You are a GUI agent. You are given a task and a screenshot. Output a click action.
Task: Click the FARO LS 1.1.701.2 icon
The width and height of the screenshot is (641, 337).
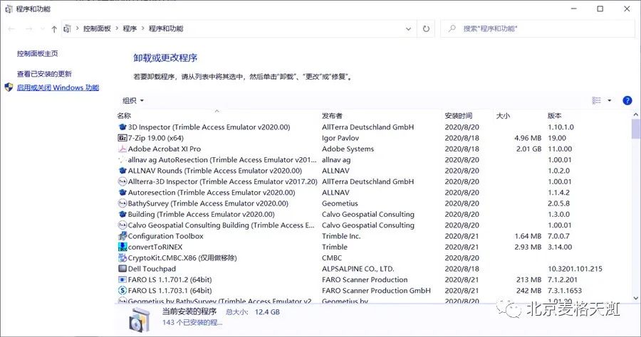point(123,279)
